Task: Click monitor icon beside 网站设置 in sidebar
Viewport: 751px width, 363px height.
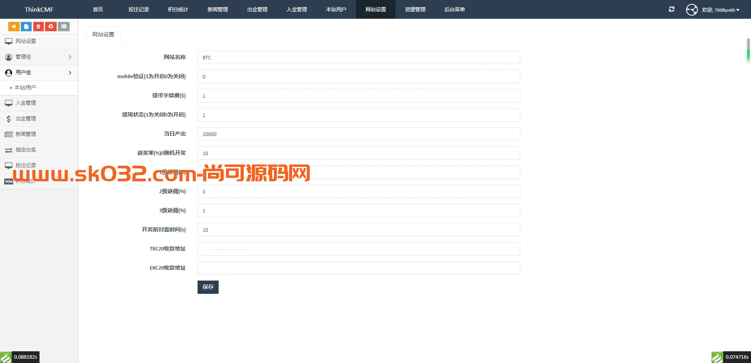Action: tap(9, 41)
